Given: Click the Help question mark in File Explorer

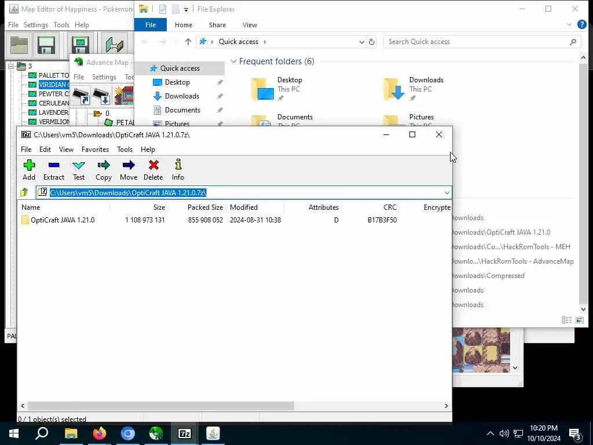Looking at the screenshot, I should (x=581, y=24).
